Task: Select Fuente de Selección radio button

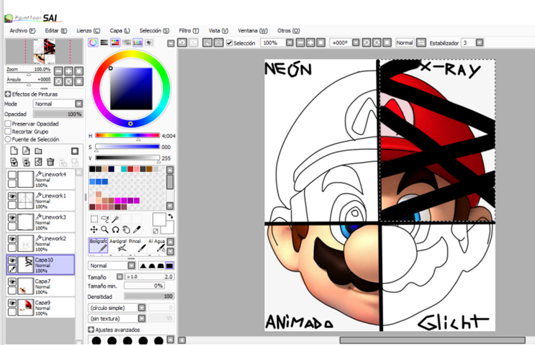Action: pyautogui.click(x=8, y=139)
